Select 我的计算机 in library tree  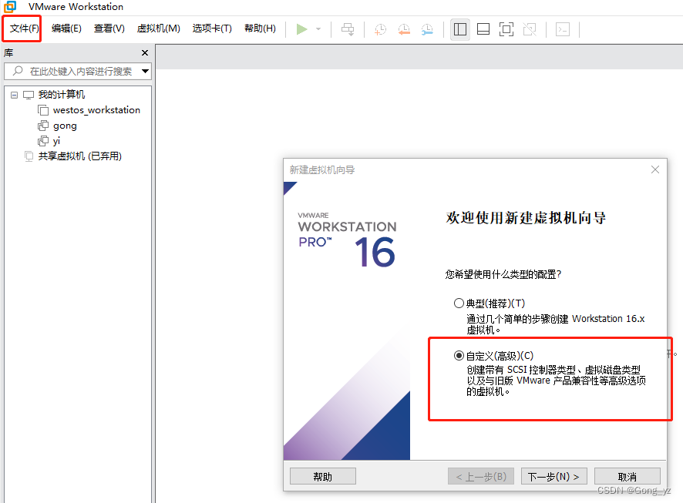(62, 95)
